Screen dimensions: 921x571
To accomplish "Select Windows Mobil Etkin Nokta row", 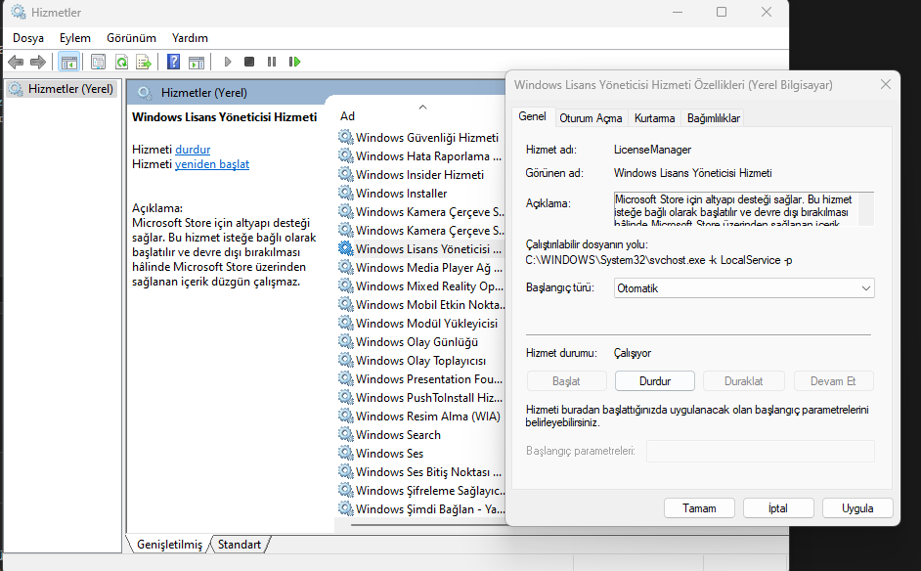I will (421, 304).
